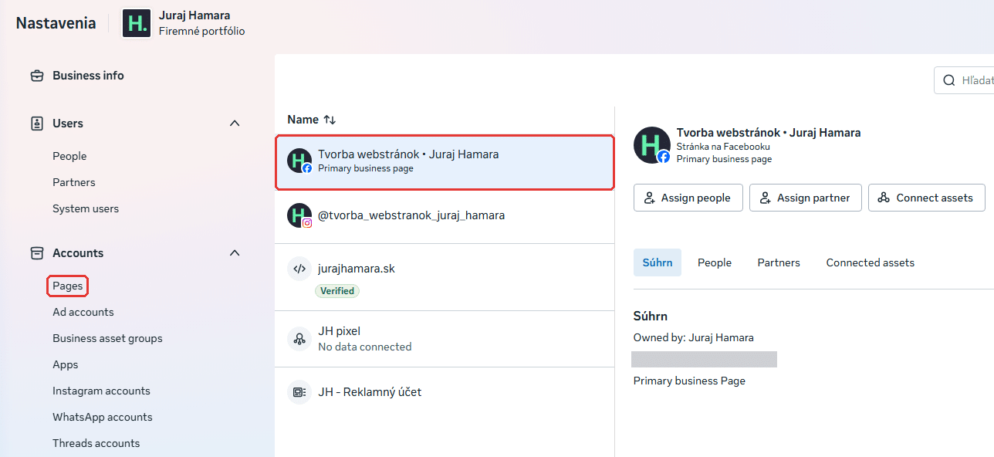The image size is (994, 457).
Task: Collapse the Users section chevron
Action: click(235, 124)
